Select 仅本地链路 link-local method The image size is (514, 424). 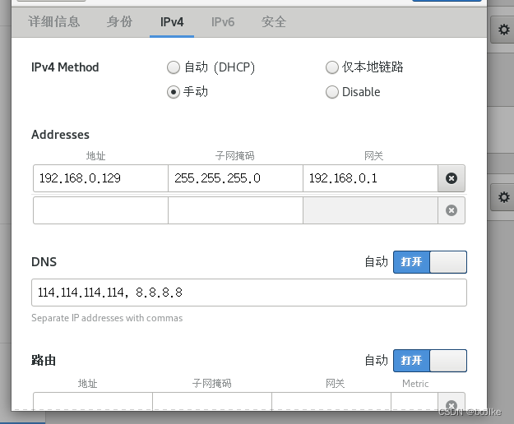pyautogui.click(x=332, y=67)
